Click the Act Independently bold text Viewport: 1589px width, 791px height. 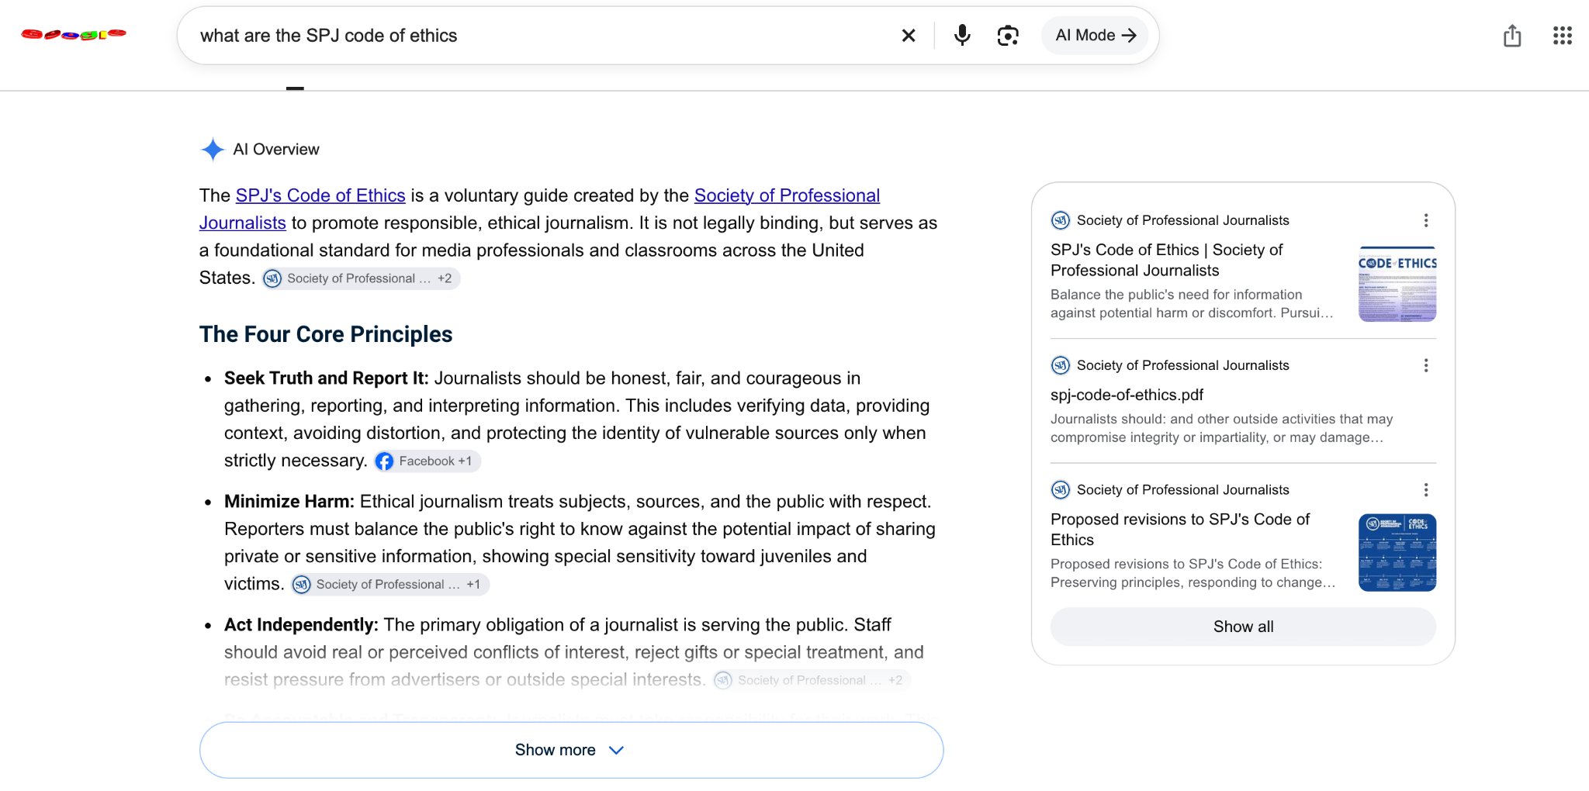pyautogui.click(x=301, y=625)
